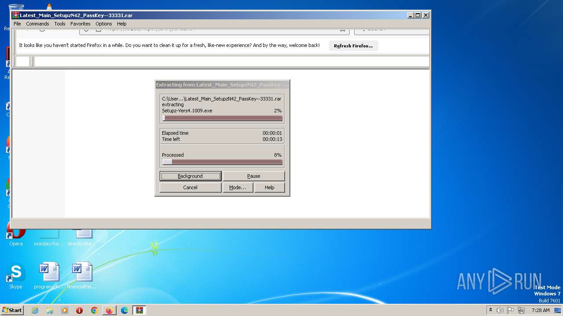Click the 7:28 AM clock
Screen dimensions: 563x316
point(541,310)
